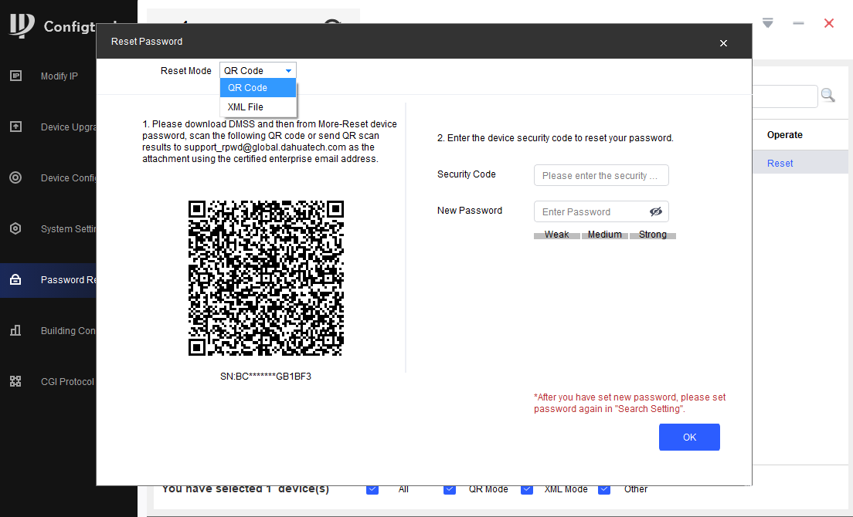The width and height of the screenshot is (853, 517).
Task: Click the Security Code label
Action: tap(466, 174)
